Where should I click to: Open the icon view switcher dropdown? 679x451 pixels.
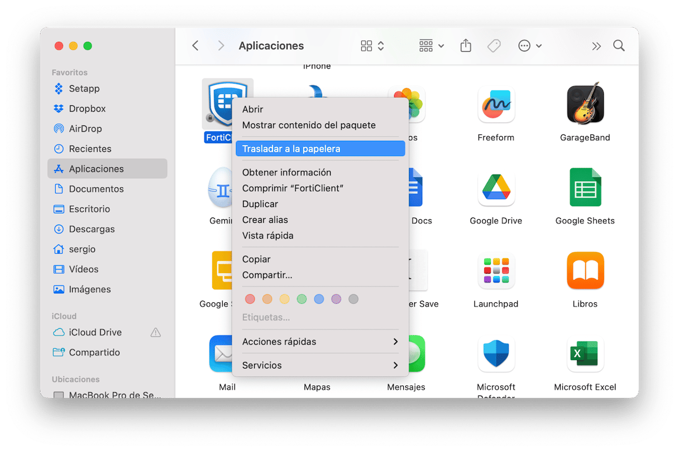coord(372,46)
